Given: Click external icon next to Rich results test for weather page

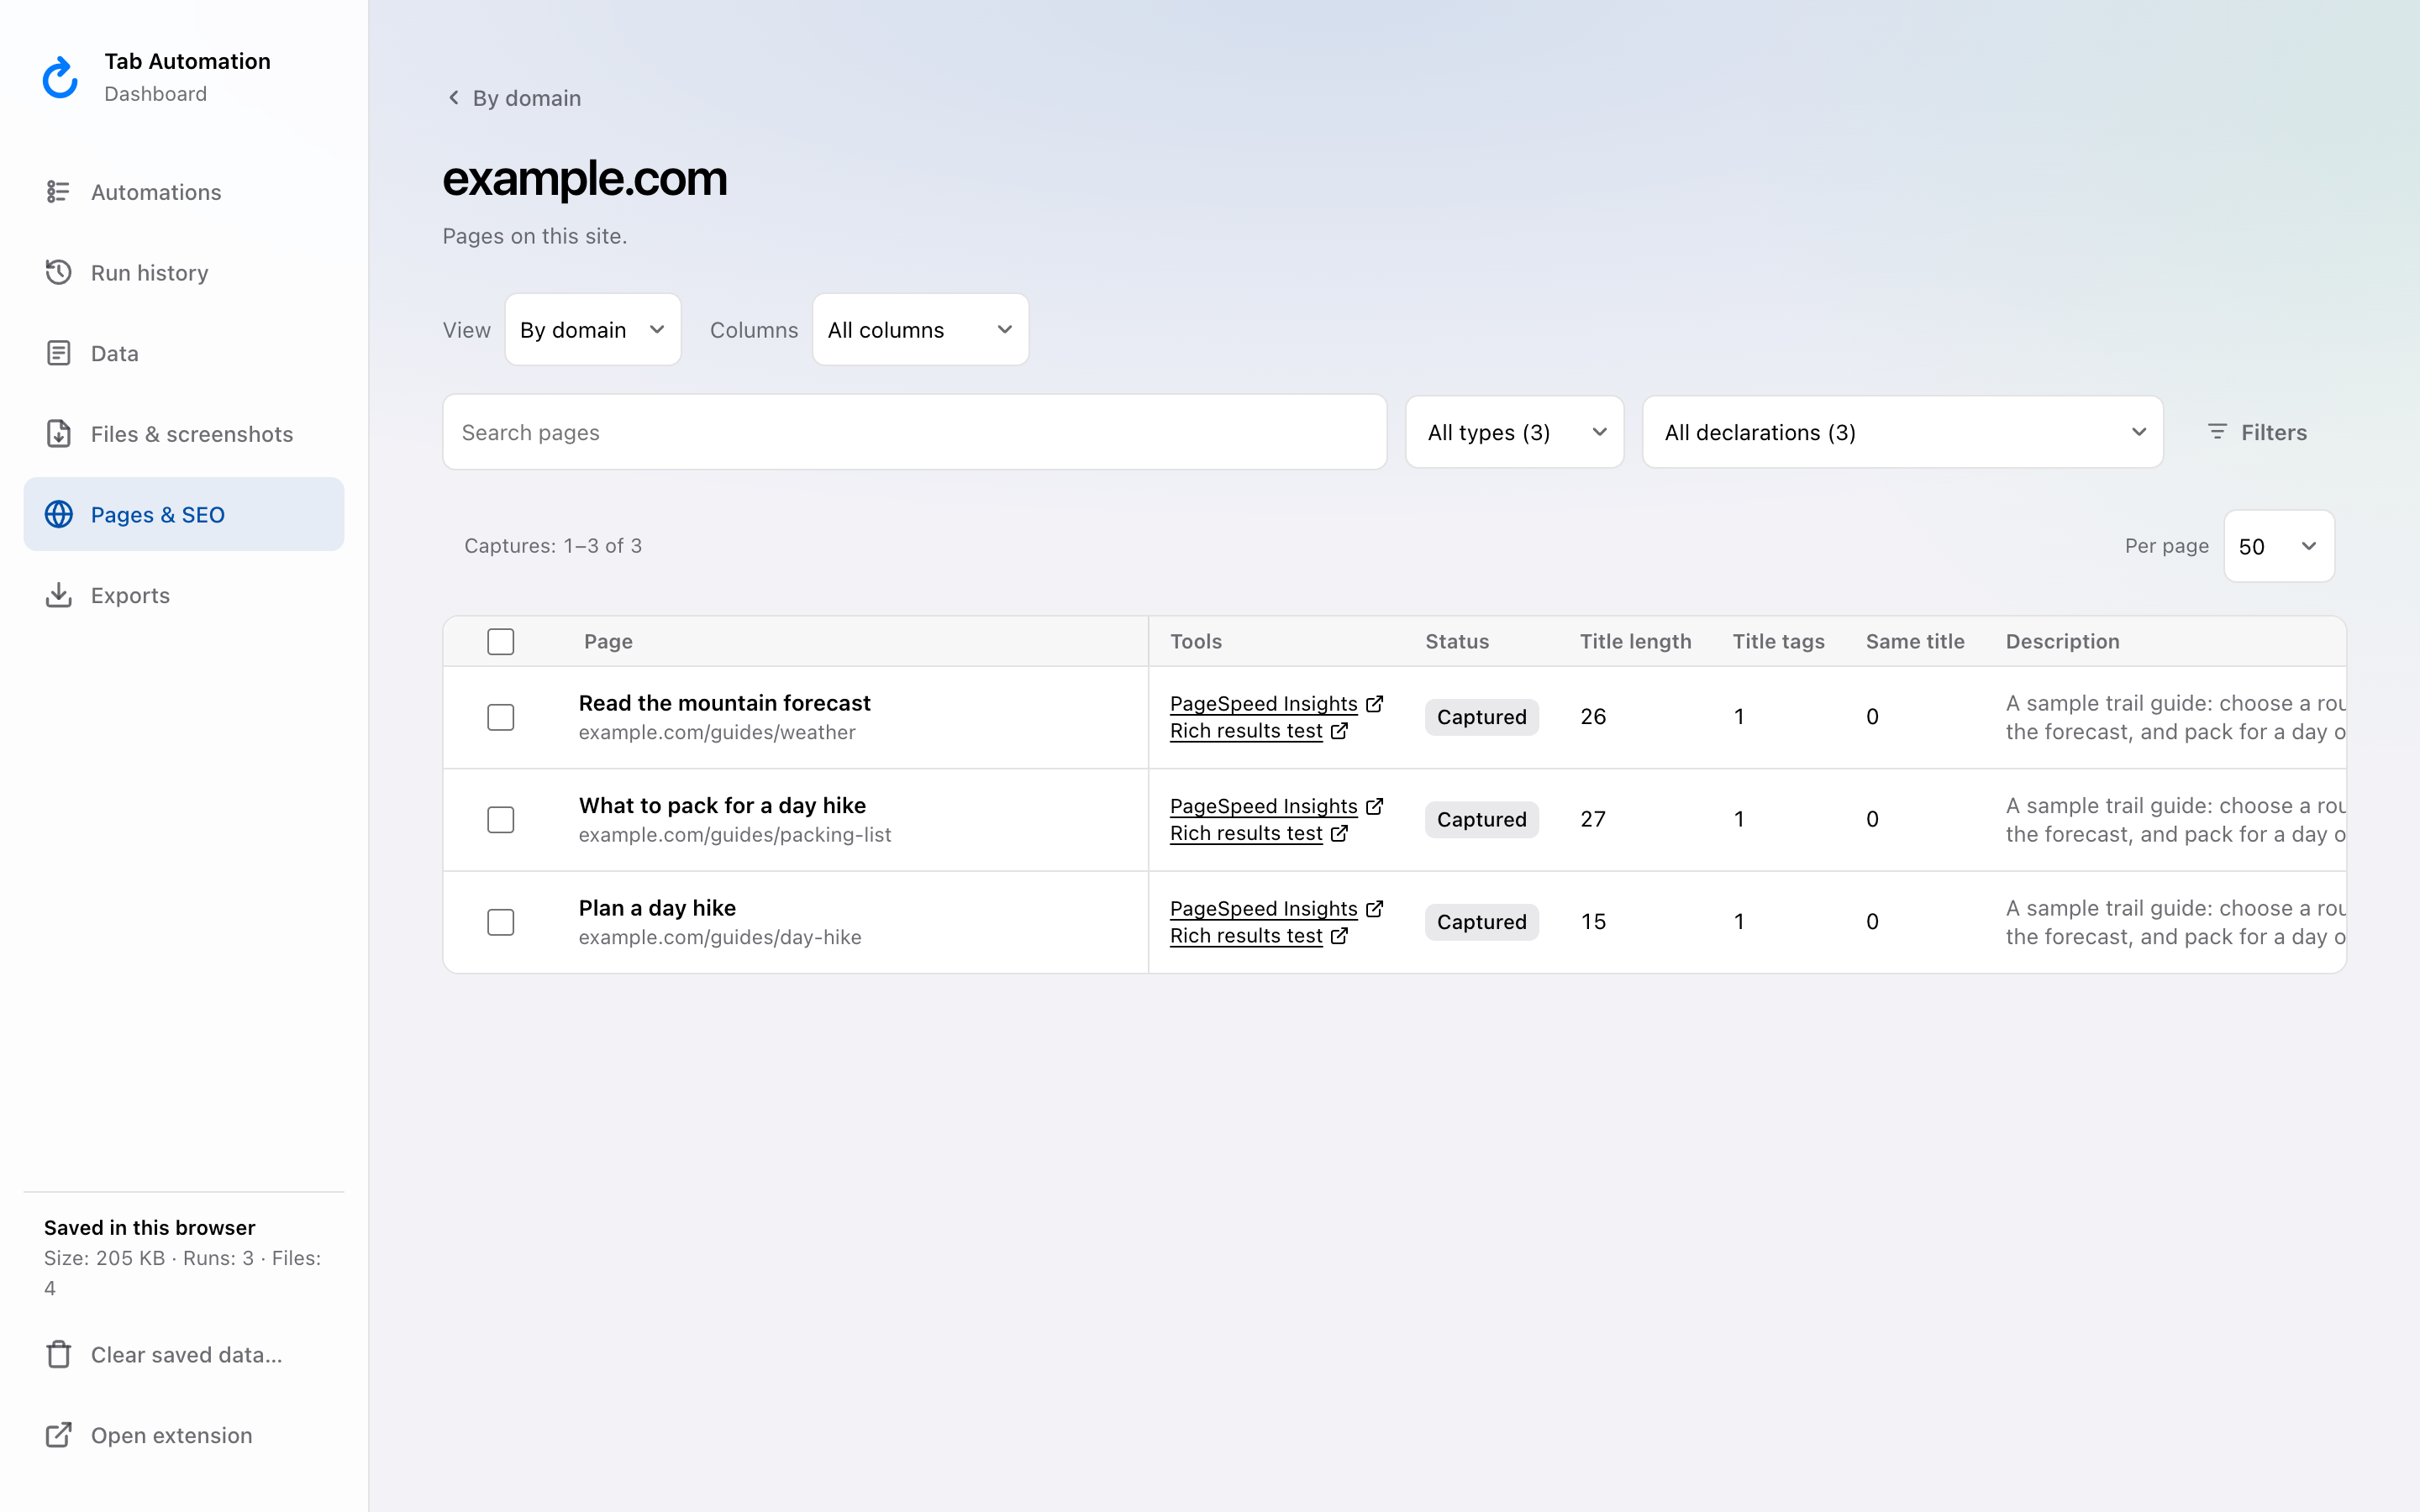Looking at the screenshot, I should pos(1340,730).
